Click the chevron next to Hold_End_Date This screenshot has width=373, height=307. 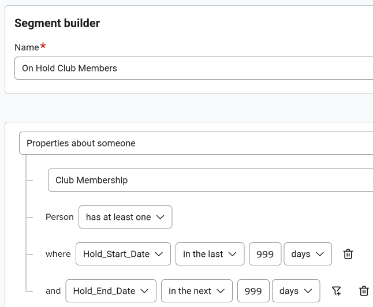(x=144, y=291)
